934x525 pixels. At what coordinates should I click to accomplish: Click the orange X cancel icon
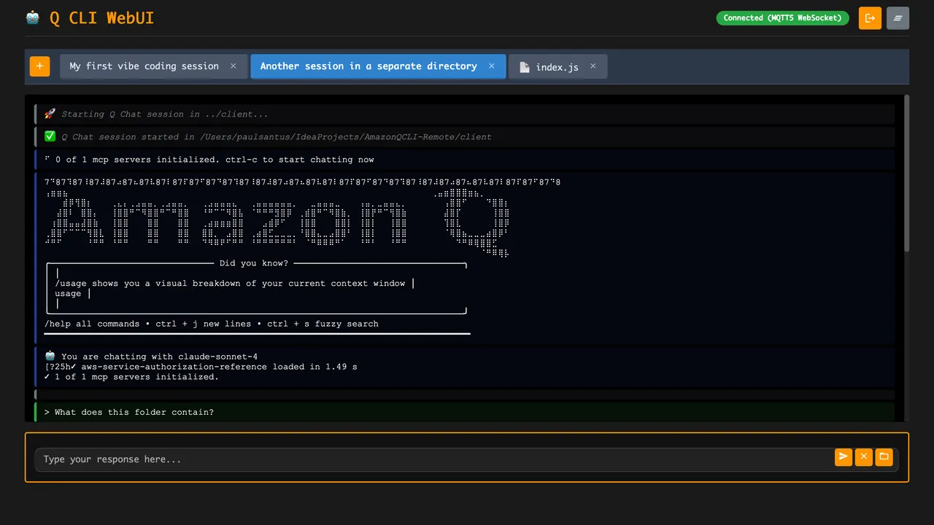863,456
